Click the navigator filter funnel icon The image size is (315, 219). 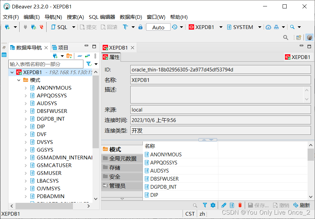click(x=89, y=64)
